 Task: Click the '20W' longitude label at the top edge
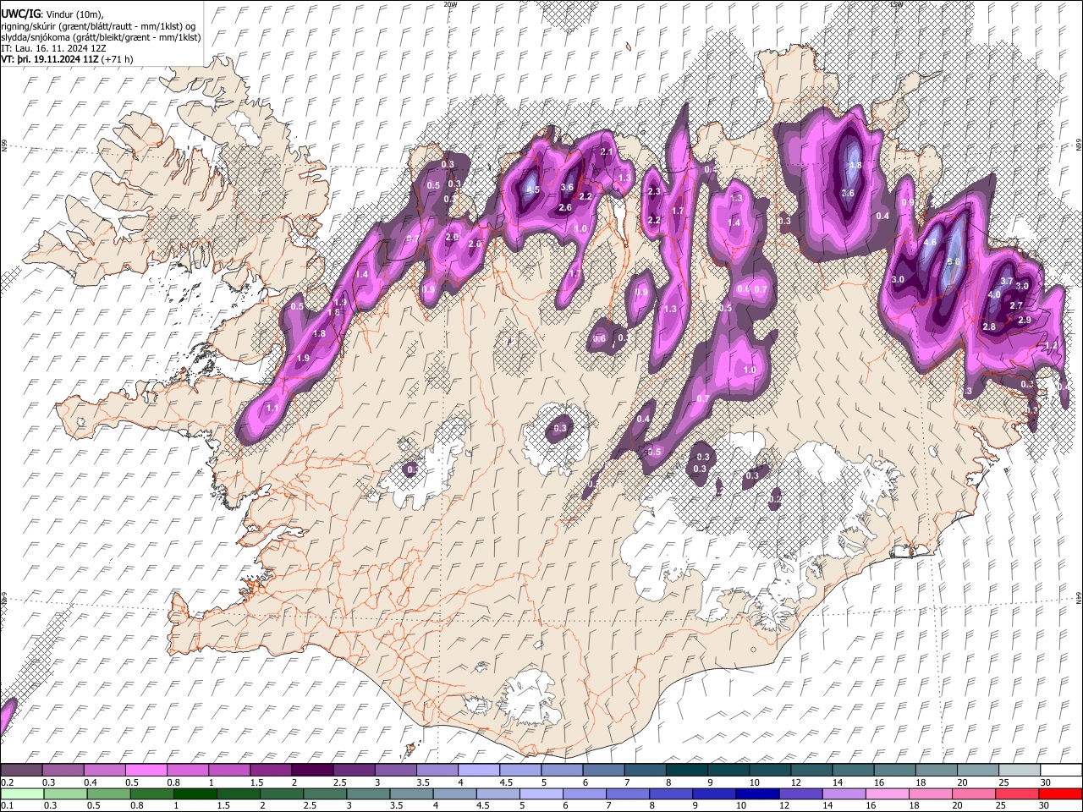450,4
